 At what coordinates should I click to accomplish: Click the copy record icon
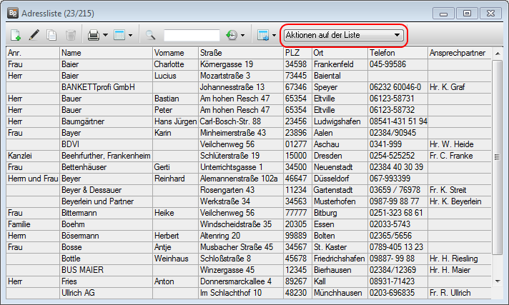51,34
